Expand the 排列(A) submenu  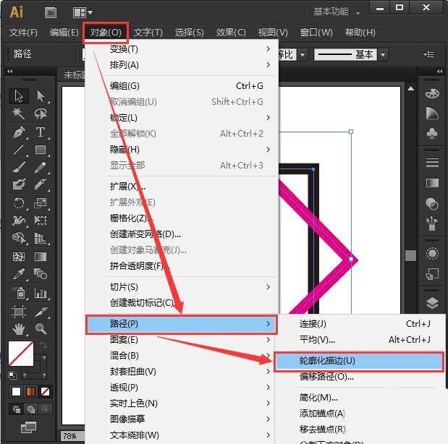182,65
